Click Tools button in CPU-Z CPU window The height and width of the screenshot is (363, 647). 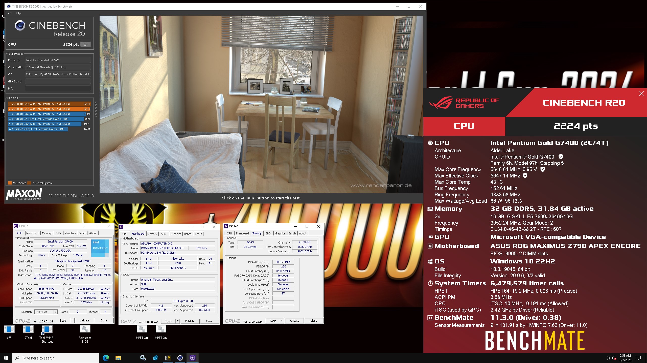[63, 320]
